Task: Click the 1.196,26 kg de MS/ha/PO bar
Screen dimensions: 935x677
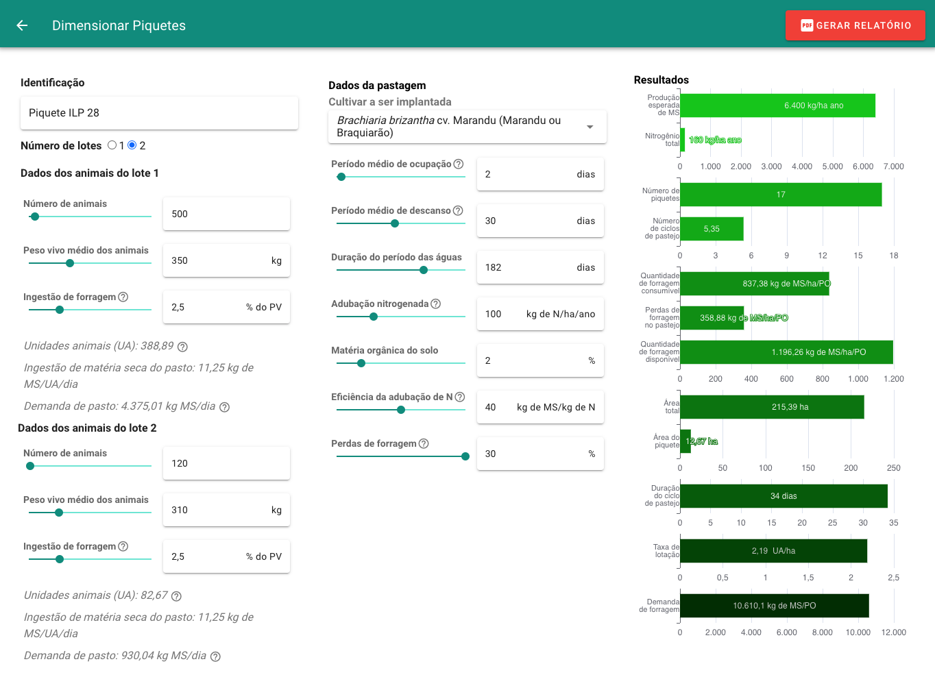Action: [786, 352]
